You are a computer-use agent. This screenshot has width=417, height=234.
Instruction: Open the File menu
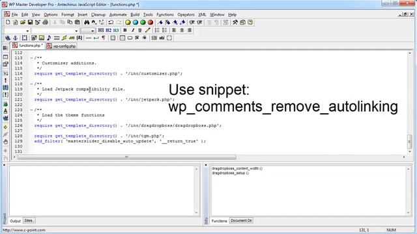point(14,14)
